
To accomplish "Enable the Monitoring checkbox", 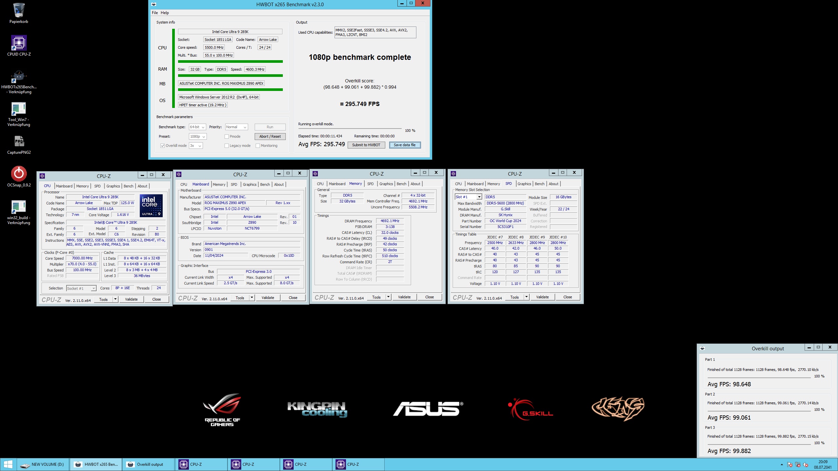I will coord(258,146).
